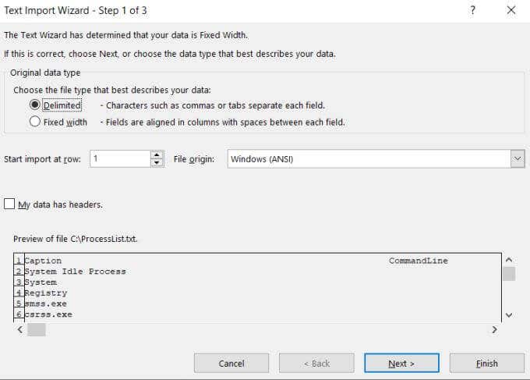Click the Finish button
This screenshot has width=530, height=380.
click(486, 363)
